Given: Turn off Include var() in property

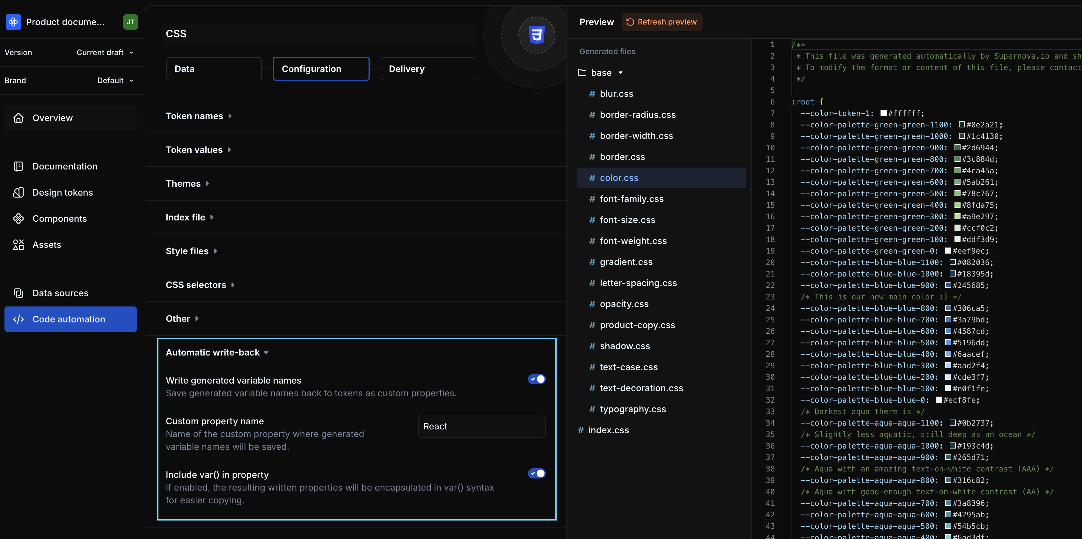Looking at the screenshot, I should click(537, 473).
